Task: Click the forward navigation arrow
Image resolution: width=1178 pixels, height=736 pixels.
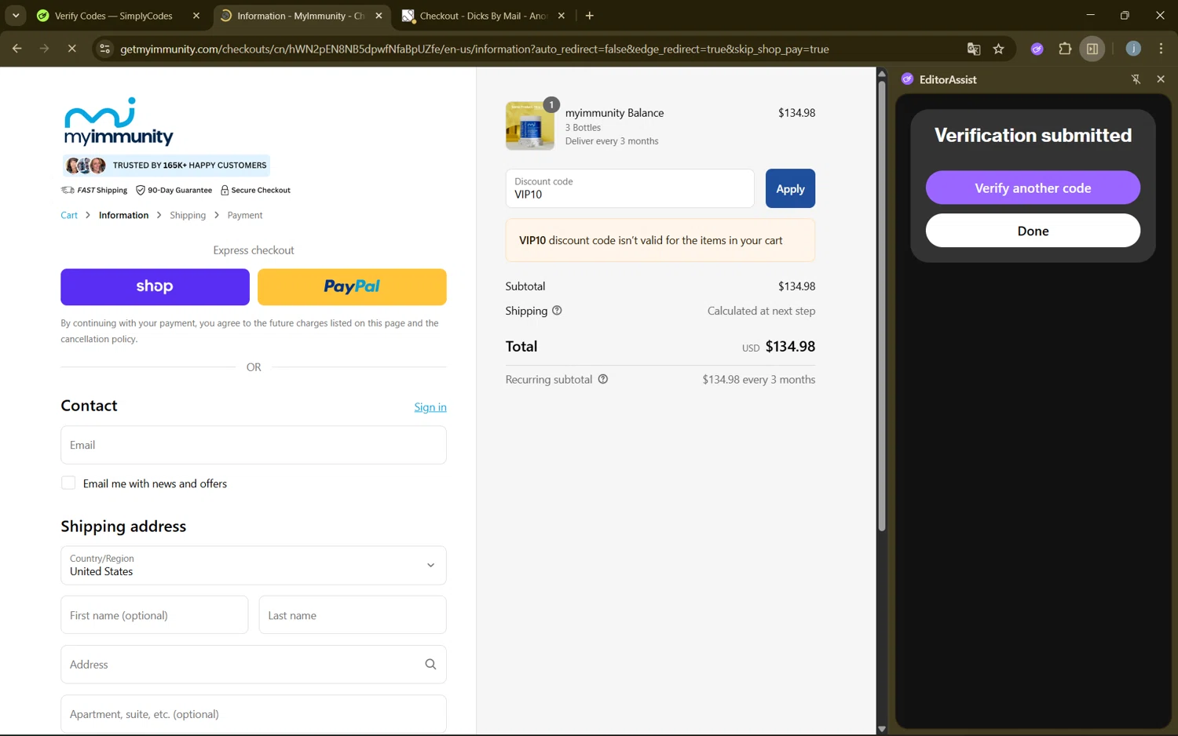Action: [x=44, y=49]
